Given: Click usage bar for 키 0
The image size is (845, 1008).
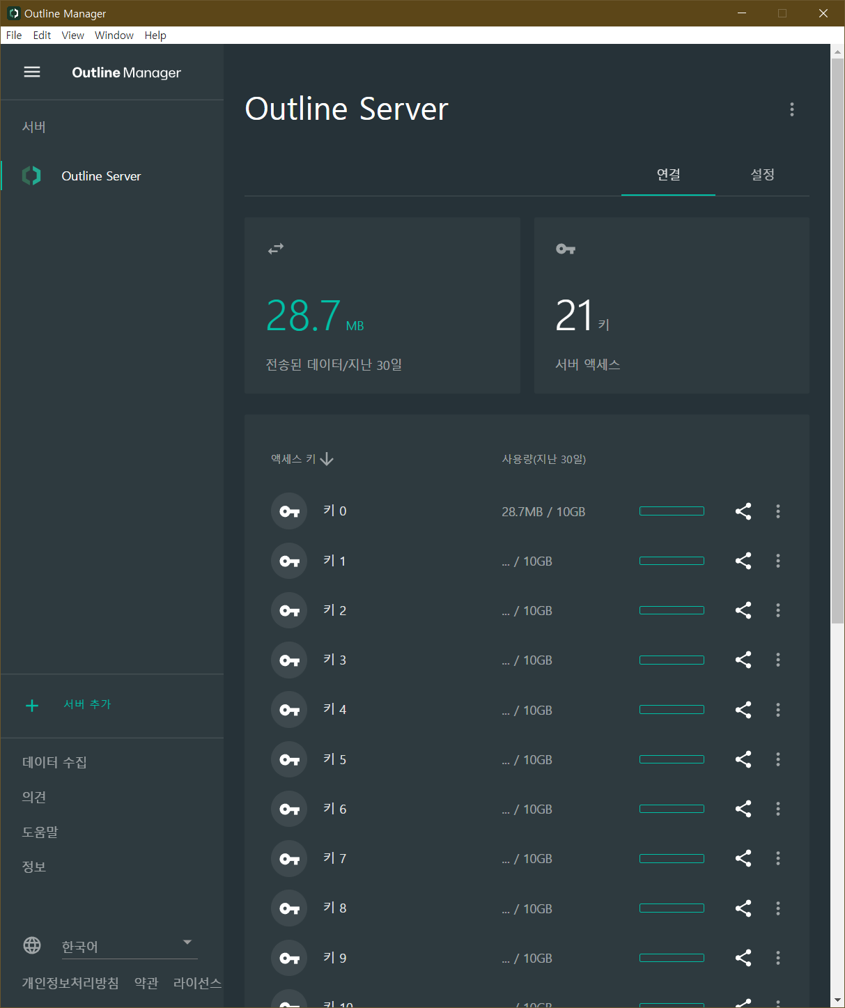Looking at the screenshot, I should (x=672, y=511).
